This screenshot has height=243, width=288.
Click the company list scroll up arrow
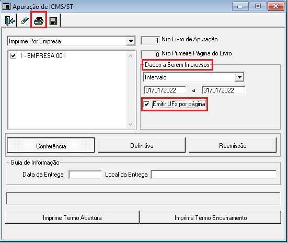[130, 56]
